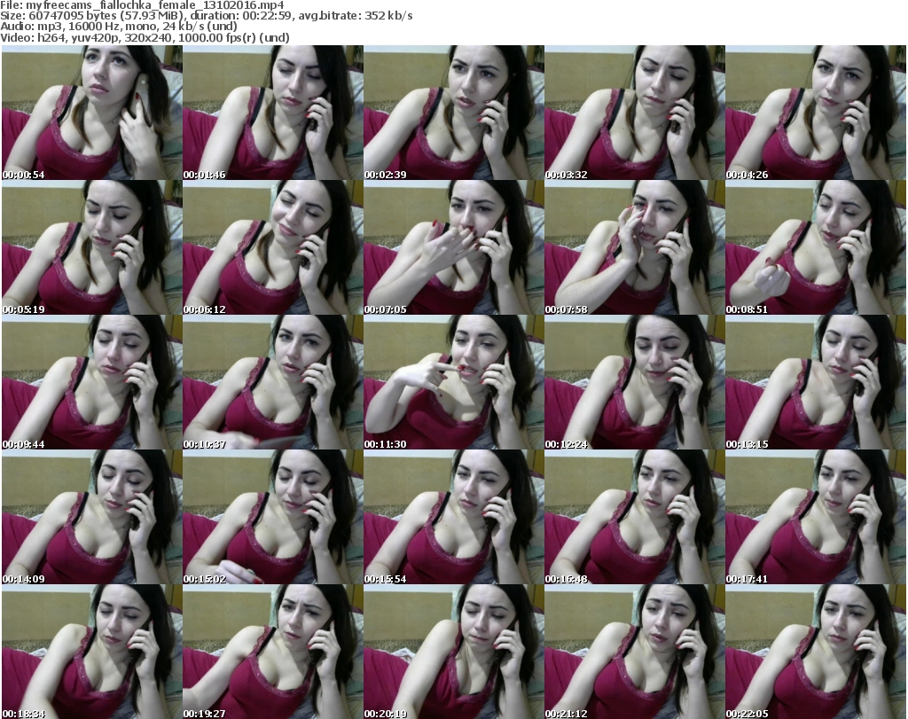Select the thumbnail stamped 00:02:39
908x719 pixels.
tap(454, 113)
